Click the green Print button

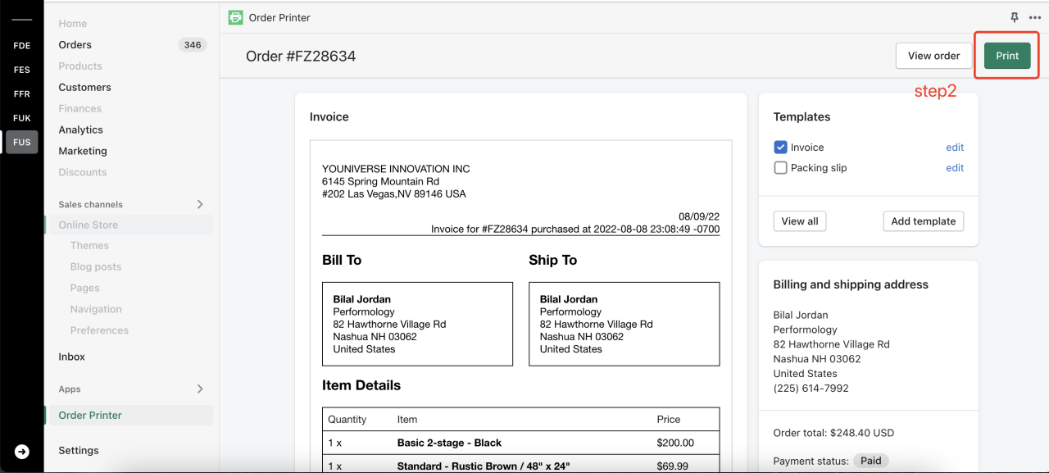(x=1007, y=56)
